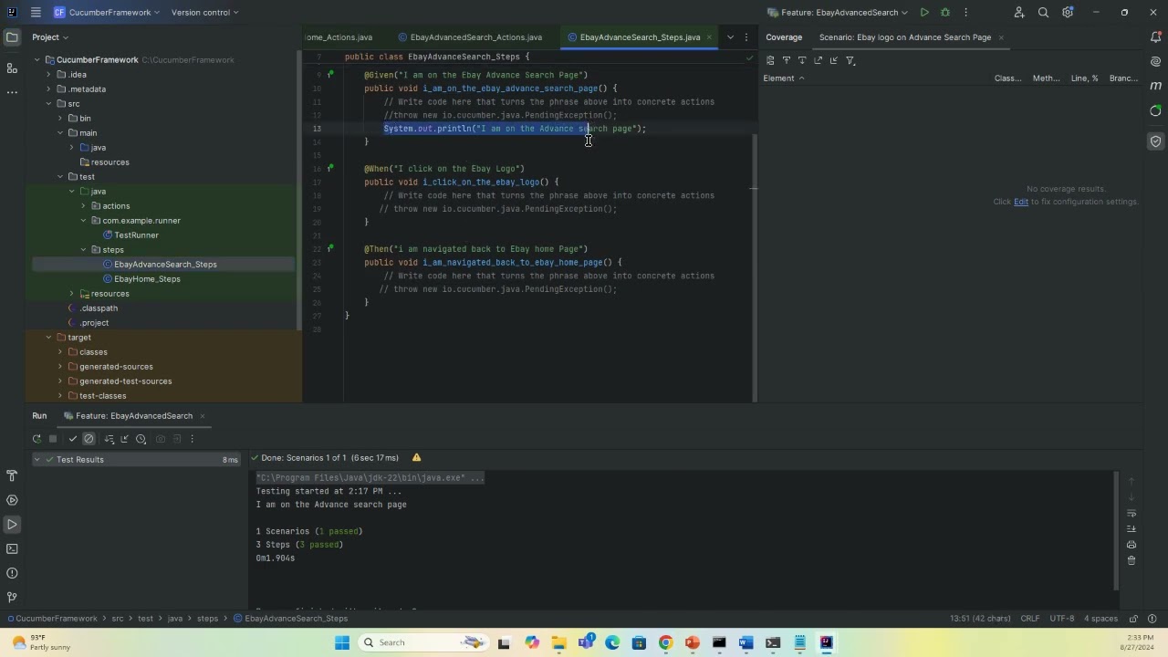Screen dimensions: 1168x657
Task: Toggle soft-wrap in the console gutter
Action: click(1131, 513)
